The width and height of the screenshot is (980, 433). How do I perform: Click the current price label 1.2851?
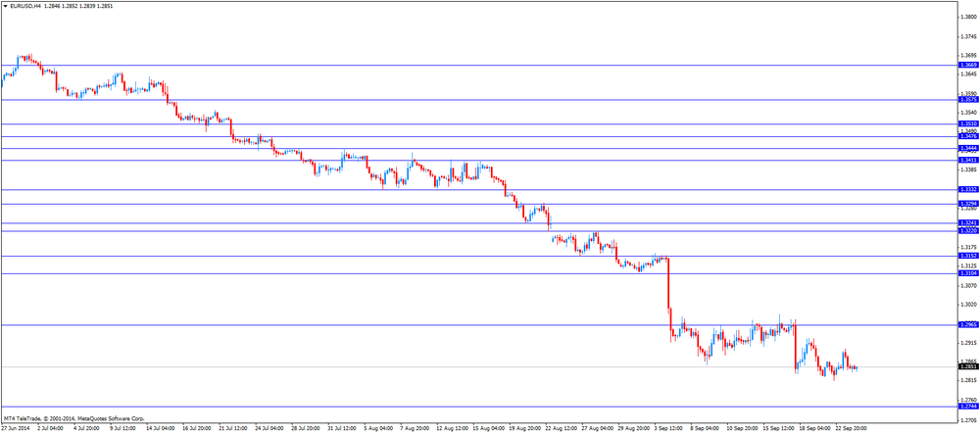968,367
